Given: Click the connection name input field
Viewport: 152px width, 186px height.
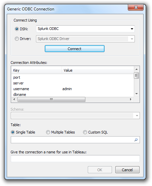Looking at the screenshot, I should (x=75, y=158).
